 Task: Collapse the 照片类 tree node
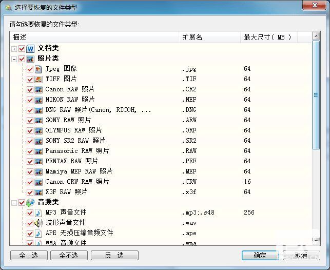(x=14, y=59)
